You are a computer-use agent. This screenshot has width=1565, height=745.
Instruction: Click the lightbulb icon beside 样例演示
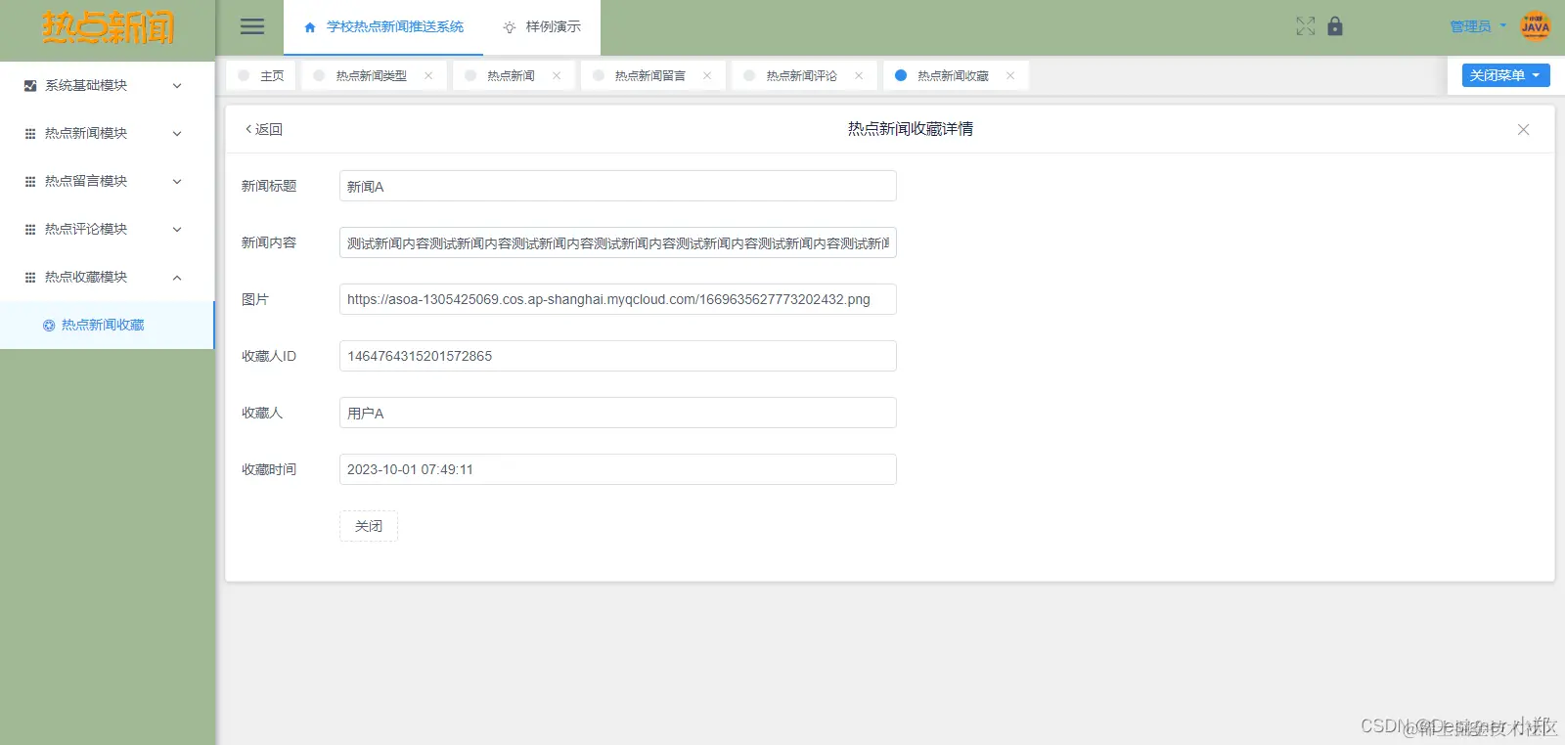pyautogui.click(x=510, y=27)
